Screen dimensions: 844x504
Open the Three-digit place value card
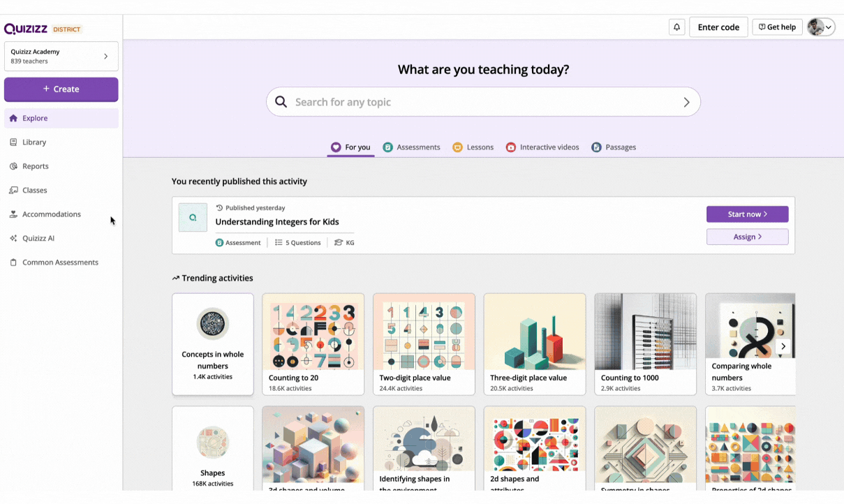(535, 344)
